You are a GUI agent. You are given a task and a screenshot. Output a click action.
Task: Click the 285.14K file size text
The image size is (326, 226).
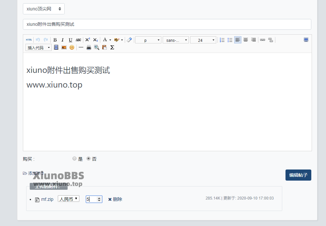point(213,198)
